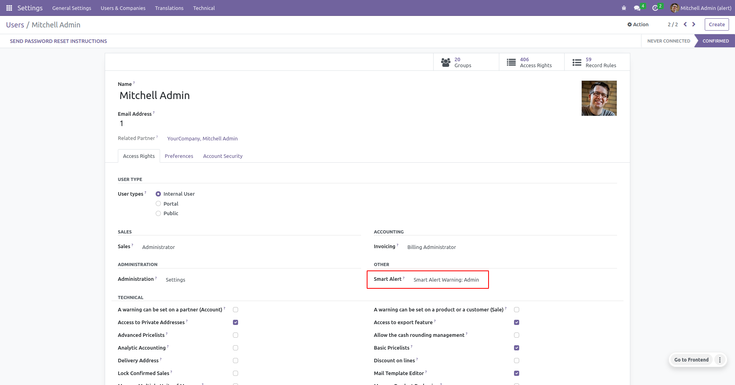This screenshot has height=385, width=735.
Task: Click the three-dots icon beside Go to Frontend
Action: 720,360
